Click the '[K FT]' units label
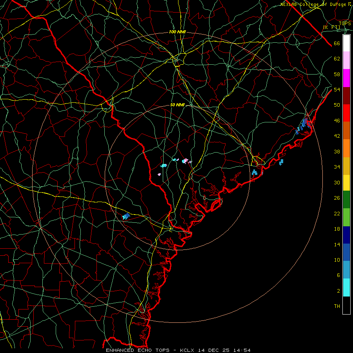This screenshot has width=353, height=353. tap(332, 27)
